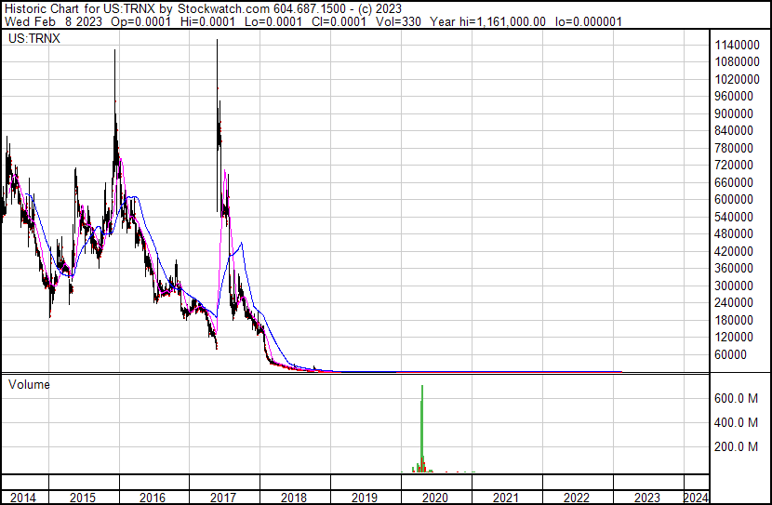Click the 360000 price axis value
Viewport: 772px width, 505px height.
click(x=734, y=268)
